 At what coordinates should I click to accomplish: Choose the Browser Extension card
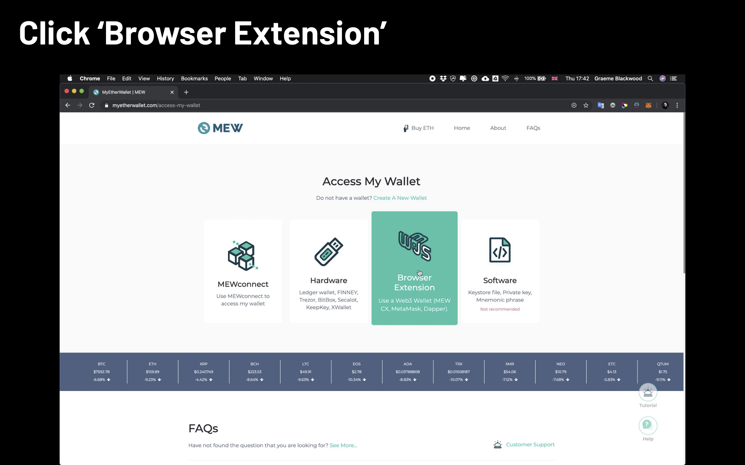pos(414,268)
